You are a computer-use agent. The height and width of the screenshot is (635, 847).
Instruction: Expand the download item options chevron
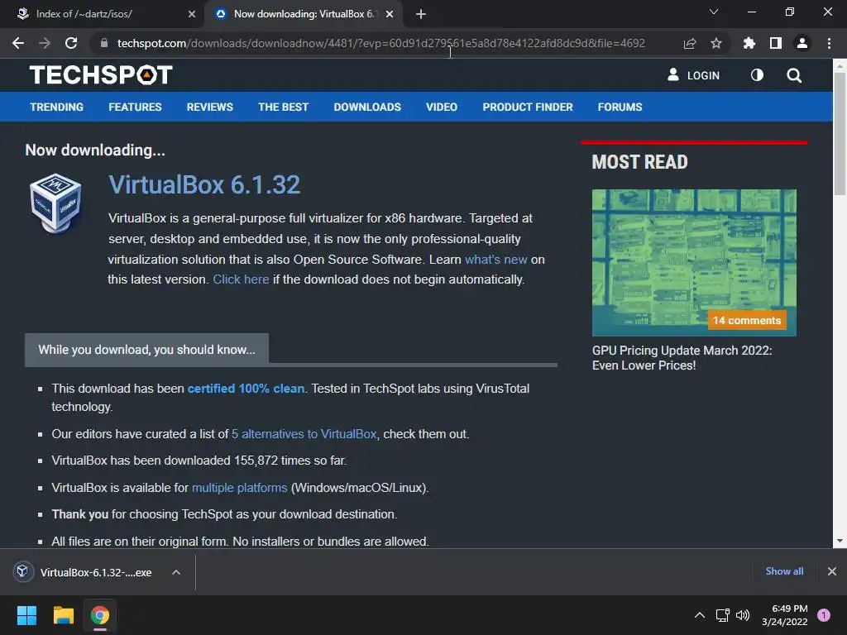176,572
